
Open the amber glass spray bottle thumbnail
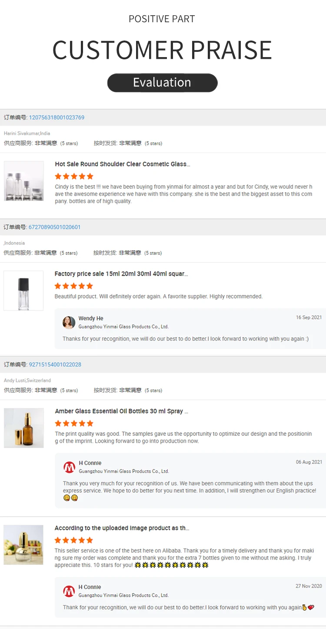coord(24,428)
